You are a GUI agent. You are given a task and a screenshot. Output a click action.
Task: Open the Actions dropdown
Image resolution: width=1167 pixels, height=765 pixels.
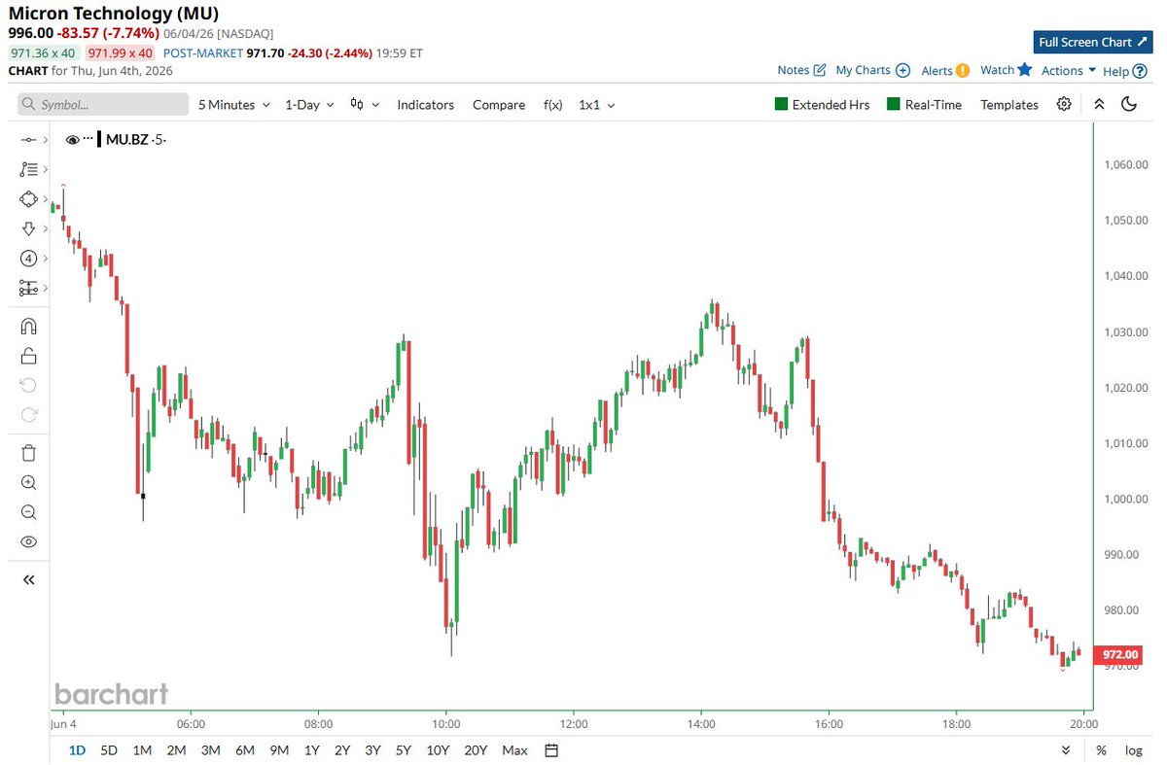1069,70
